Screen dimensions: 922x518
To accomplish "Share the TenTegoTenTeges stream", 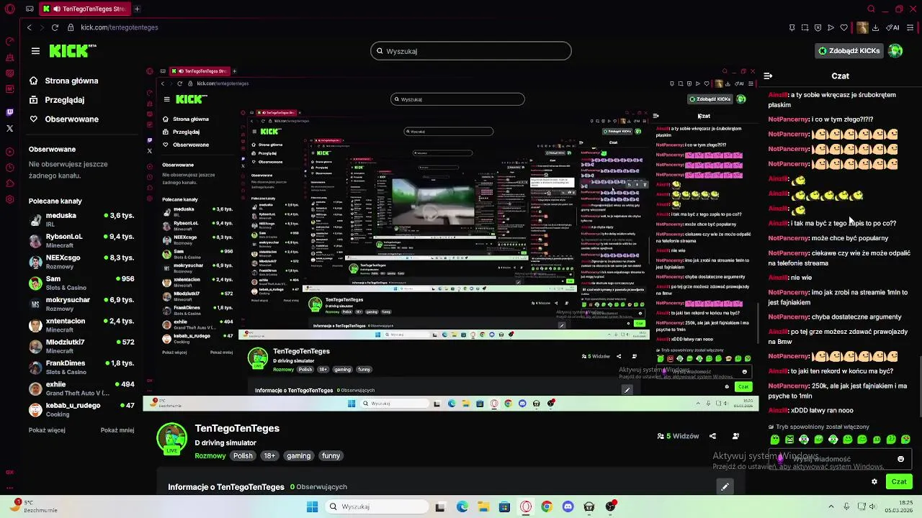I will (712, 436).
